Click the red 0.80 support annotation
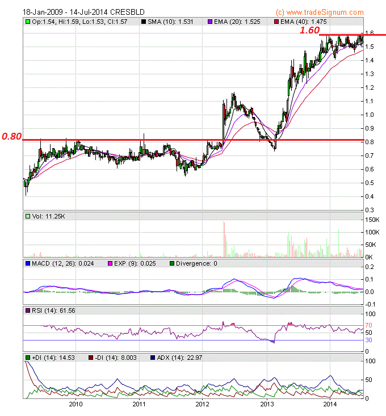This screenshot has height=416, width=386. pyautogui.click(x=12, y=136)
